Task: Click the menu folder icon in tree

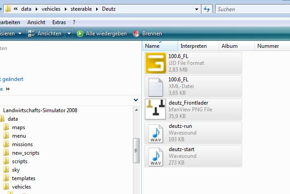Action: click(x=6, y=135)
